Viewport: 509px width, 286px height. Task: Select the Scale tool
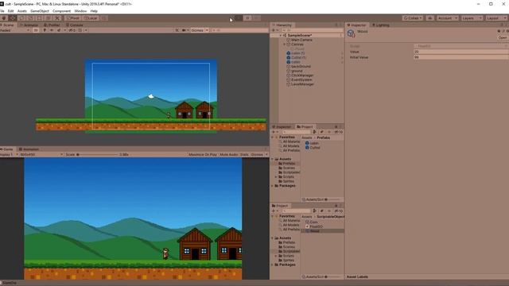30,18
